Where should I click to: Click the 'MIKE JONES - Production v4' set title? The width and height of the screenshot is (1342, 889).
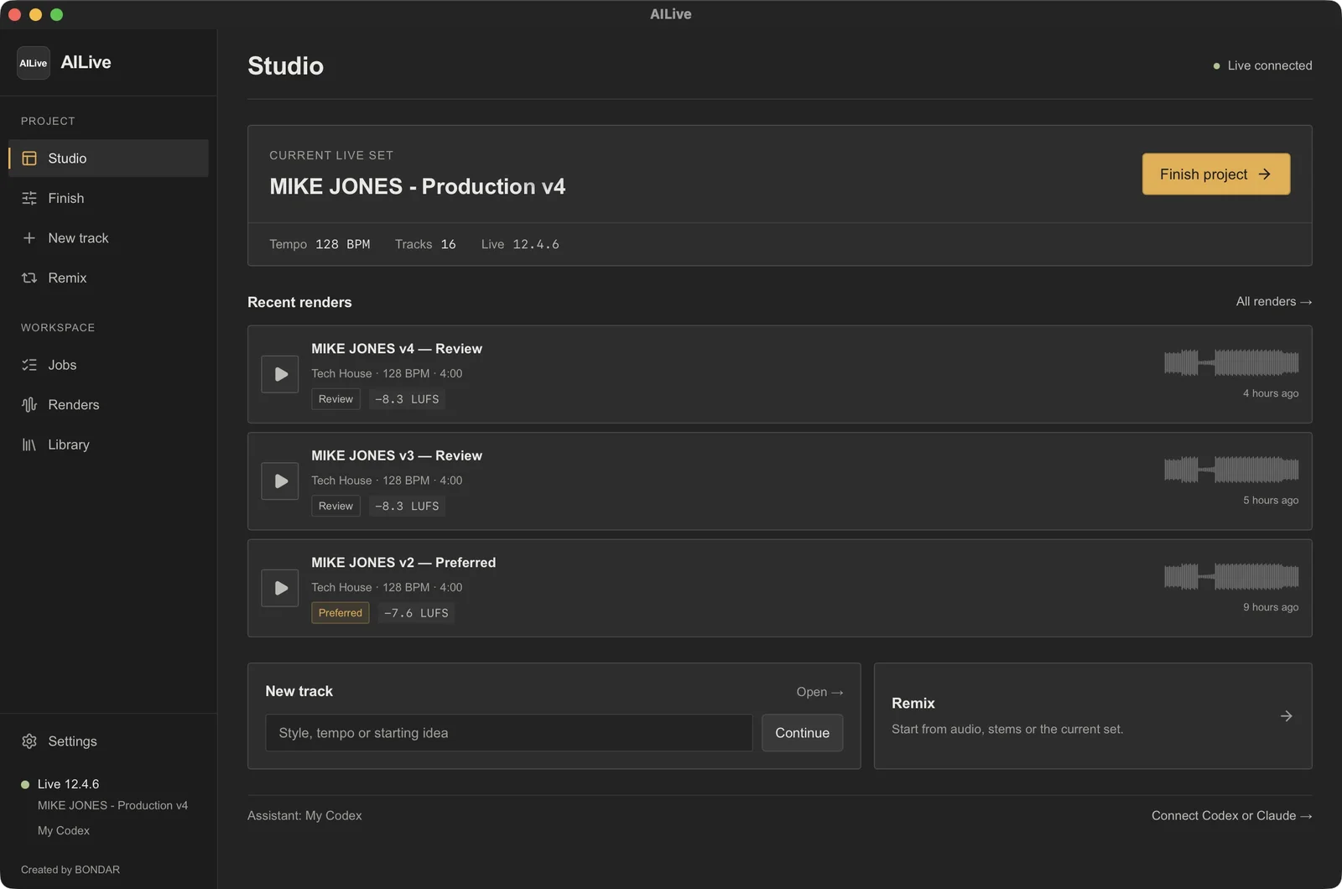click(418, 186)
